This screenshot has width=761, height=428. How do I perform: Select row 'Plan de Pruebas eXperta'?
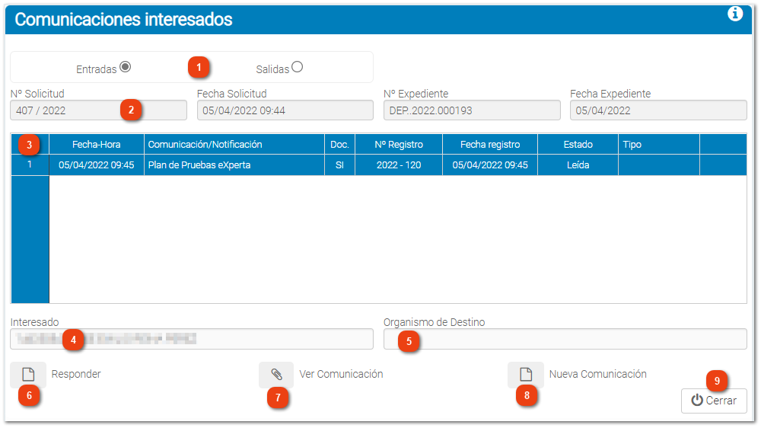[x=378, y=165]
